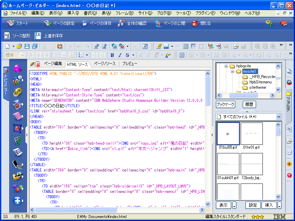Click the Zoom in magnifier icon
The image size is (295, 221).
pyautogui.click(x=257, y=46)
